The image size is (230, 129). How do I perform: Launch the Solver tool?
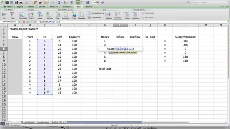pyautogui.click(x=40, y=14)
